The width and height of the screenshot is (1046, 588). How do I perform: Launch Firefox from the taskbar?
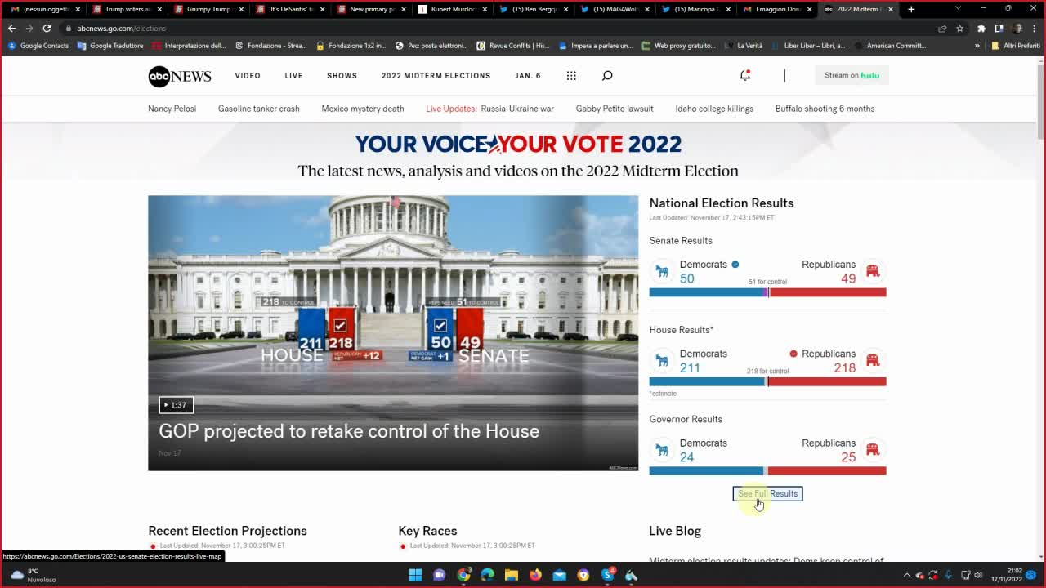pos(535,575)
